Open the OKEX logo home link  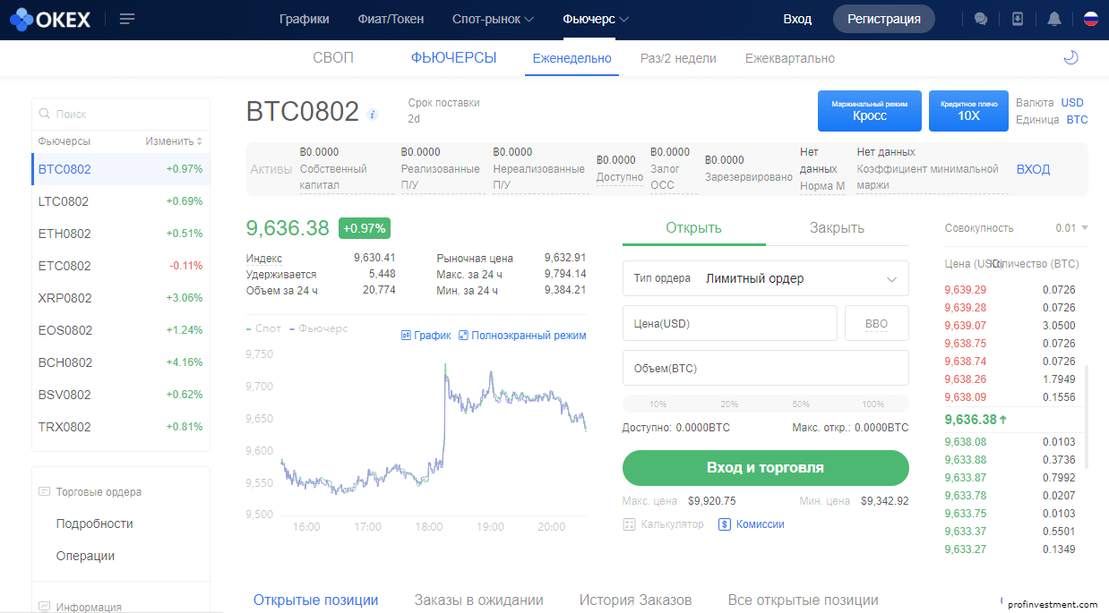click(x=50, y=19)
